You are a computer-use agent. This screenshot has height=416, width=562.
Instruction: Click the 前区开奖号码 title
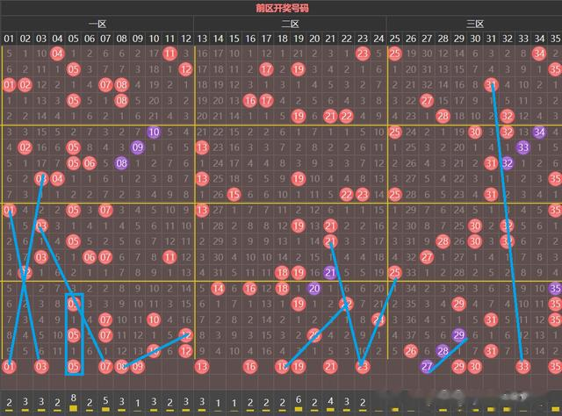pos(282,8)
